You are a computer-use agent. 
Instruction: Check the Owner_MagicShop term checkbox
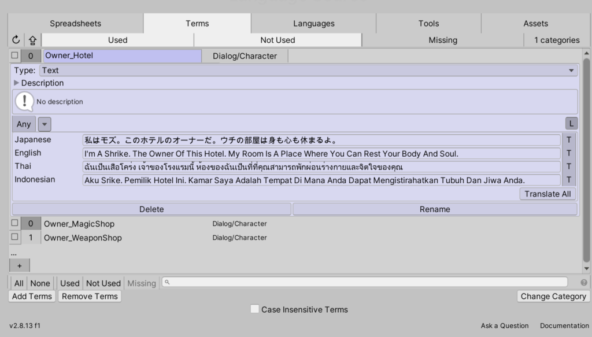(15, 223)
